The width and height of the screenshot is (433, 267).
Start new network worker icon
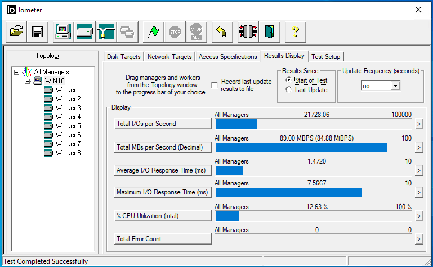(106, 31)
